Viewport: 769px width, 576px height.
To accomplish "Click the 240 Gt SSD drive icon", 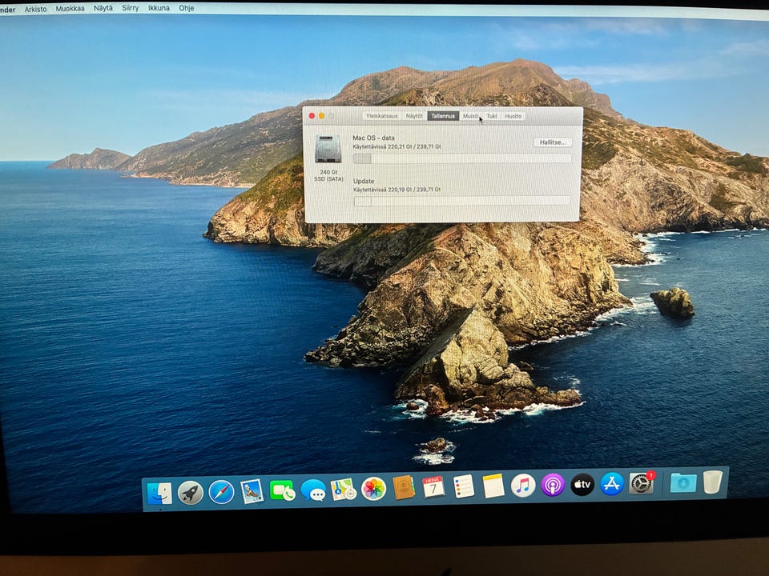I will pyautogui.click(x=328, y=149).
